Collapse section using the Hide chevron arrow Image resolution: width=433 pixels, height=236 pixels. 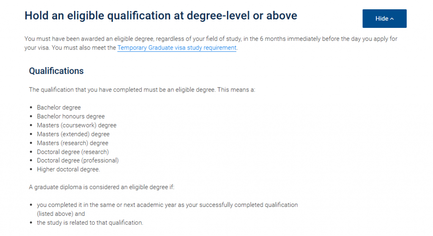tap(392, 19)
